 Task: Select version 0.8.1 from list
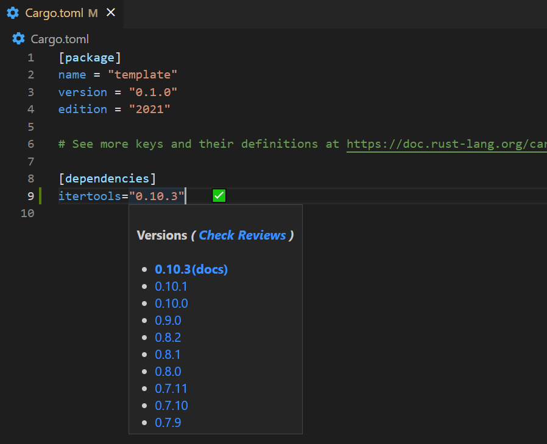[168, 355]
